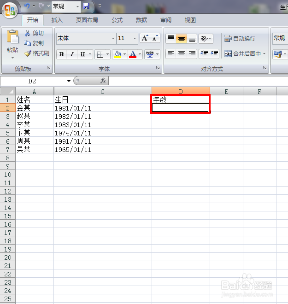
Task: Open the undo history dropdown arrow
Action: point(34,6)
